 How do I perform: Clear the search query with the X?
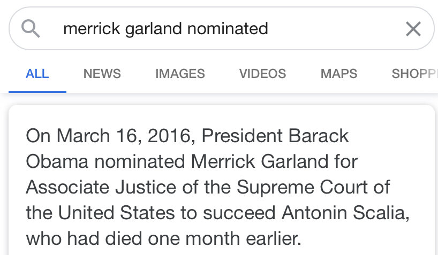[413, 28]
